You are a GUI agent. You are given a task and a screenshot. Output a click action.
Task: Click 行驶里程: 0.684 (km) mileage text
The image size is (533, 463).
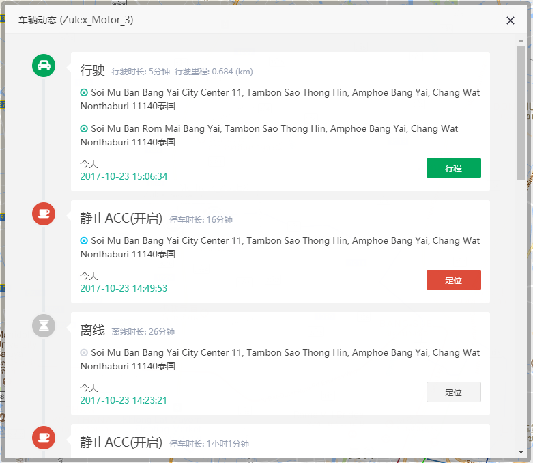tap(214, 72)
